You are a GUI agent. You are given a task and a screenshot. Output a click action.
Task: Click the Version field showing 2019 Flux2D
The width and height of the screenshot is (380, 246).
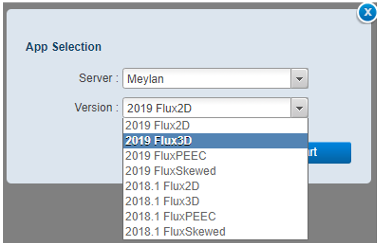208,108
